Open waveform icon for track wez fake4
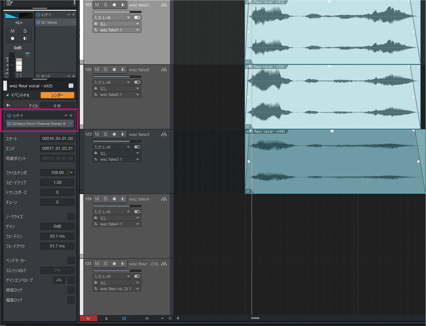This screenshot has width=426, height=326. pos(164,199)
